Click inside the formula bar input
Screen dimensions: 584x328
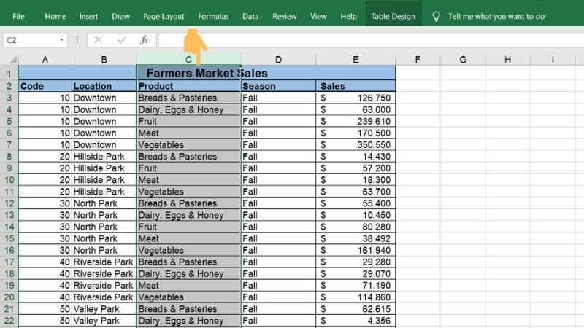(365, 40)
